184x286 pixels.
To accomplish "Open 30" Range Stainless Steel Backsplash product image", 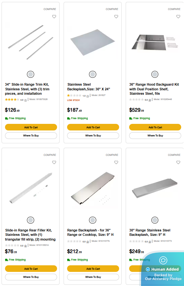I will pyautogui.click(x=155, y=188).
